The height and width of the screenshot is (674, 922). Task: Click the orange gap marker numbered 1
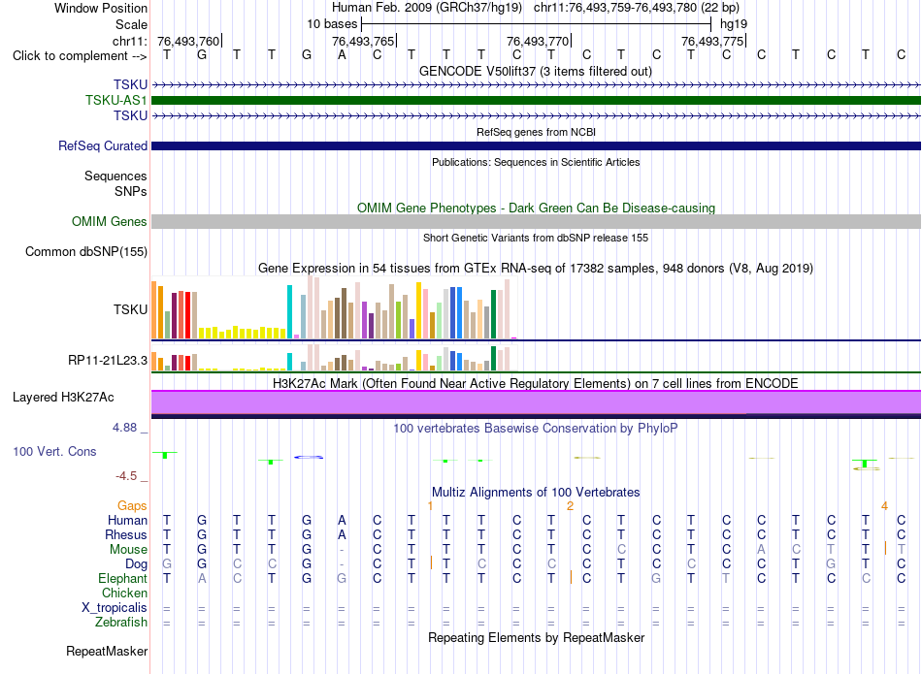[430, 506]
